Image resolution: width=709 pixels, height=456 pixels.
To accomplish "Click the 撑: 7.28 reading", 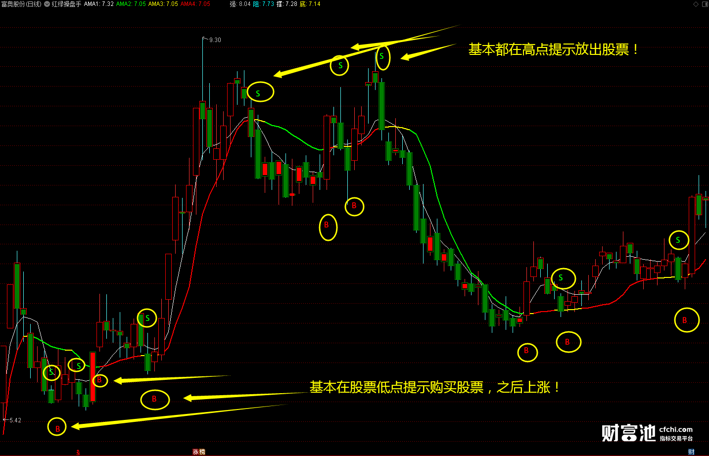I will pos(287,4).
